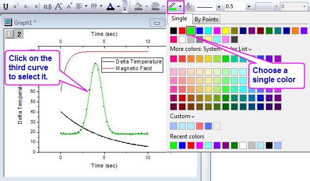
Task: Activate layer 1 button
Action: [x=9, y=34]
